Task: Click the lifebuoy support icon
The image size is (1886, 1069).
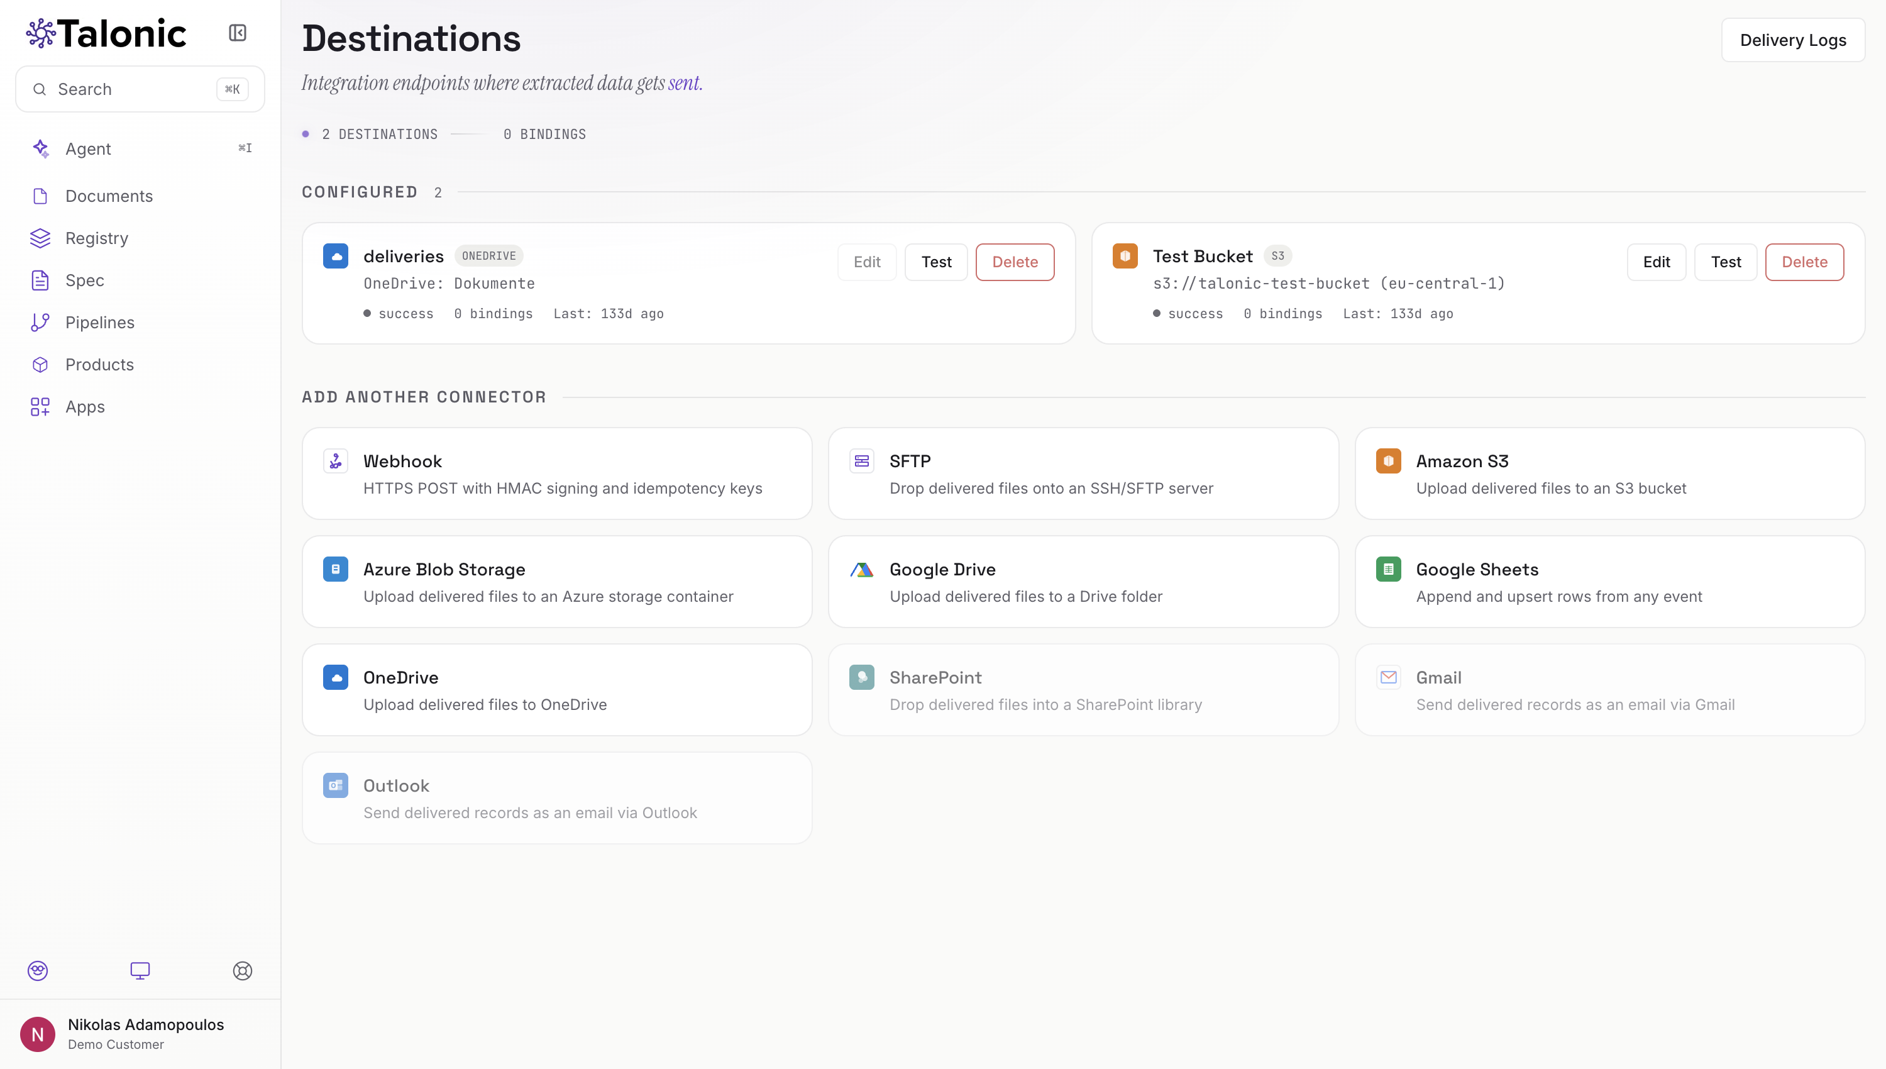Action: pos(242,971)
